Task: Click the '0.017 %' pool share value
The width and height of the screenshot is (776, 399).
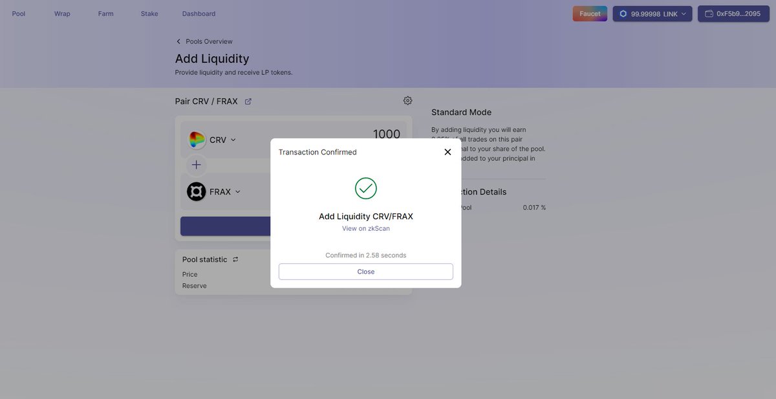Action: pyautogui.click(x=534, y=208)
